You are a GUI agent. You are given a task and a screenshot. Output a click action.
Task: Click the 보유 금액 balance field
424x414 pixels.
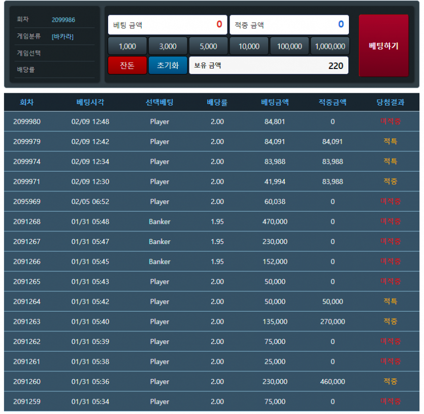point(269,65)
